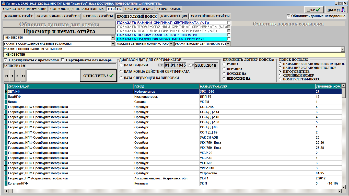Open 'СОХРАНЁННЫЕ ОТЧЁТЫ' subtab
Viewport: 349px width, 196px height.
point(210,16)
